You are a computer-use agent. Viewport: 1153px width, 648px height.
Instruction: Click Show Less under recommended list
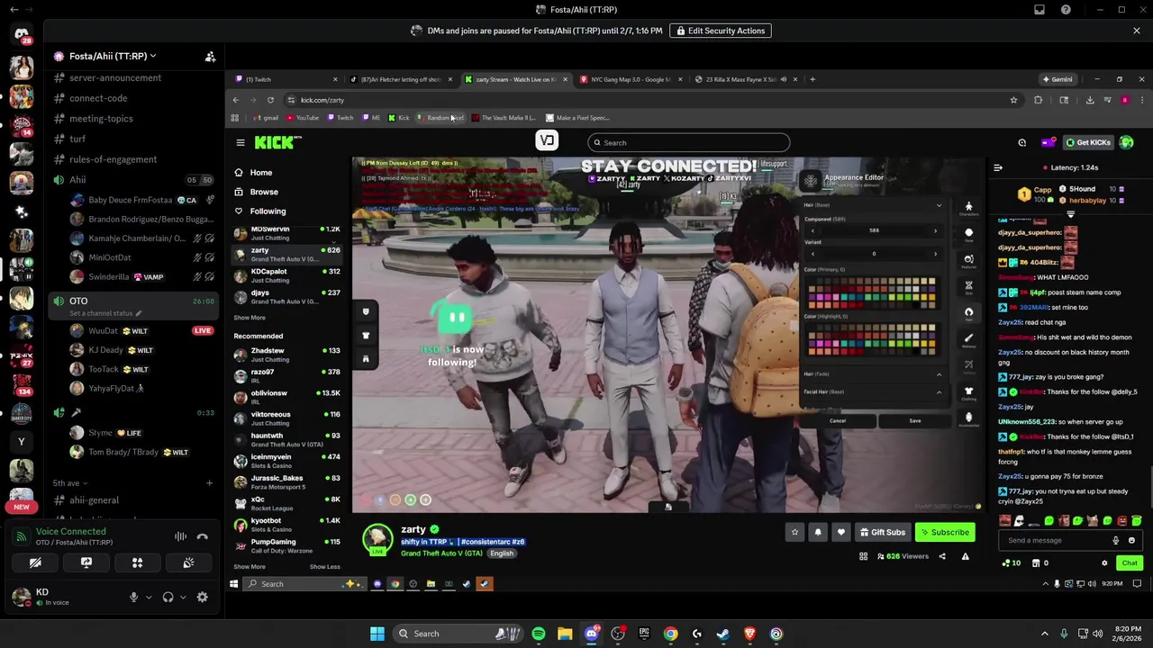point(325,567)
